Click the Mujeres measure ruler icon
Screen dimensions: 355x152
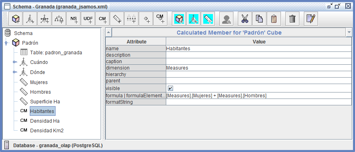pyautogui.click(x=24, y=82)
